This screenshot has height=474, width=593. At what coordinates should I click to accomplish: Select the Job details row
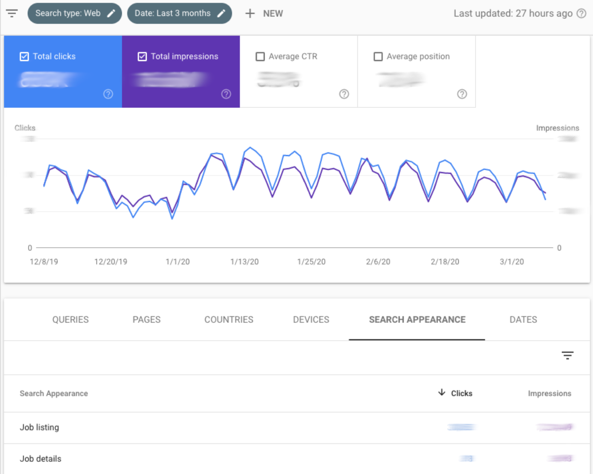click(41, 459)
